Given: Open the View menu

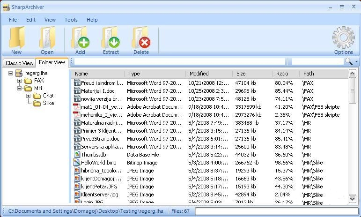Looking at the screenshot, I should (50, 20).
